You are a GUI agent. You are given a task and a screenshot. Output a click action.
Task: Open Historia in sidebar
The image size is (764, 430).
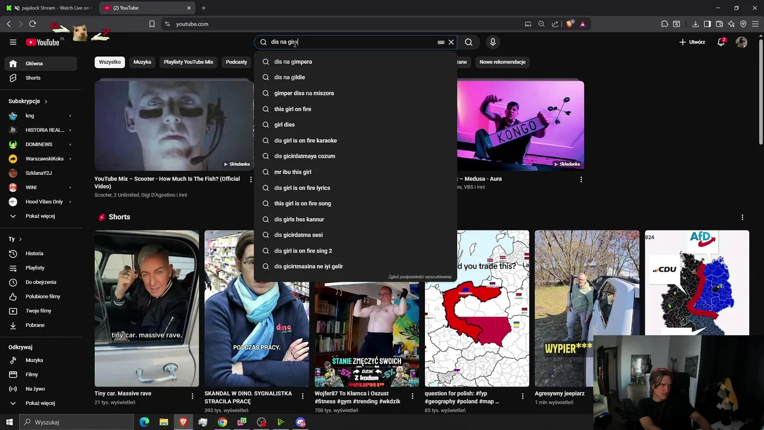[41, 253]
